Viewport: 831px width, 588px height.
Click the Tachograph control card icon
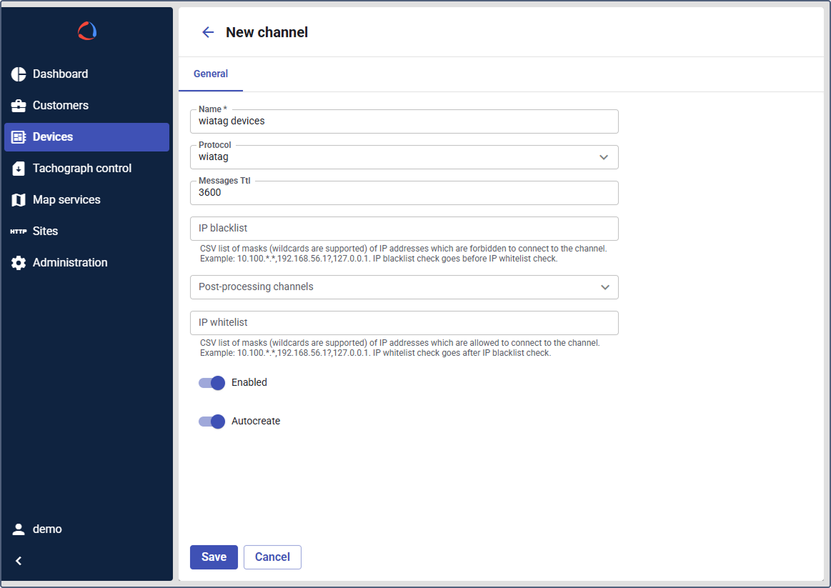19,169
